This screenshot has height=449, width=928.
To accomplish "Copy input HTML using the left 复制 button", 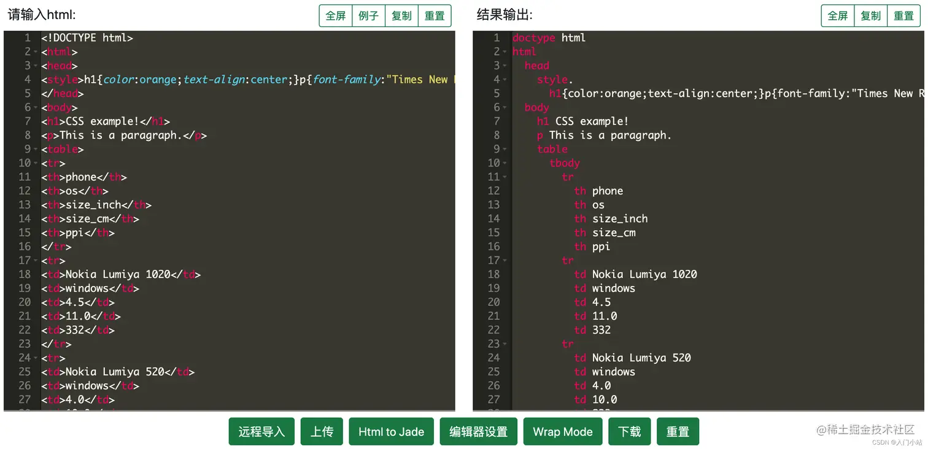I will (x=402, y=16).
